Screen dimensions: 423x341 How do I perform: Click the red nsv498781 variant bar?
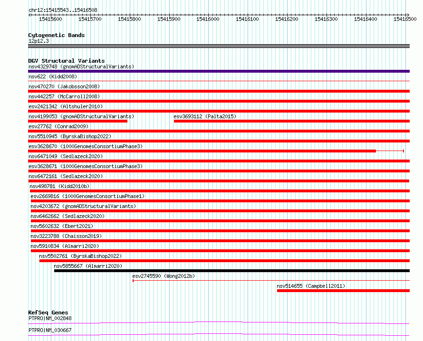click(x=220, y=191)
